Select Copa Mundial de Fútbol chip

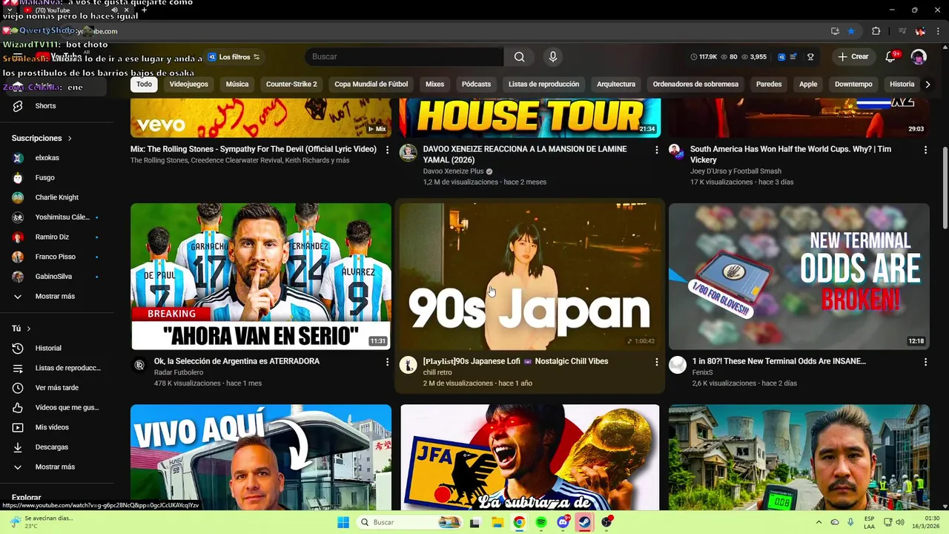(371, 85)
